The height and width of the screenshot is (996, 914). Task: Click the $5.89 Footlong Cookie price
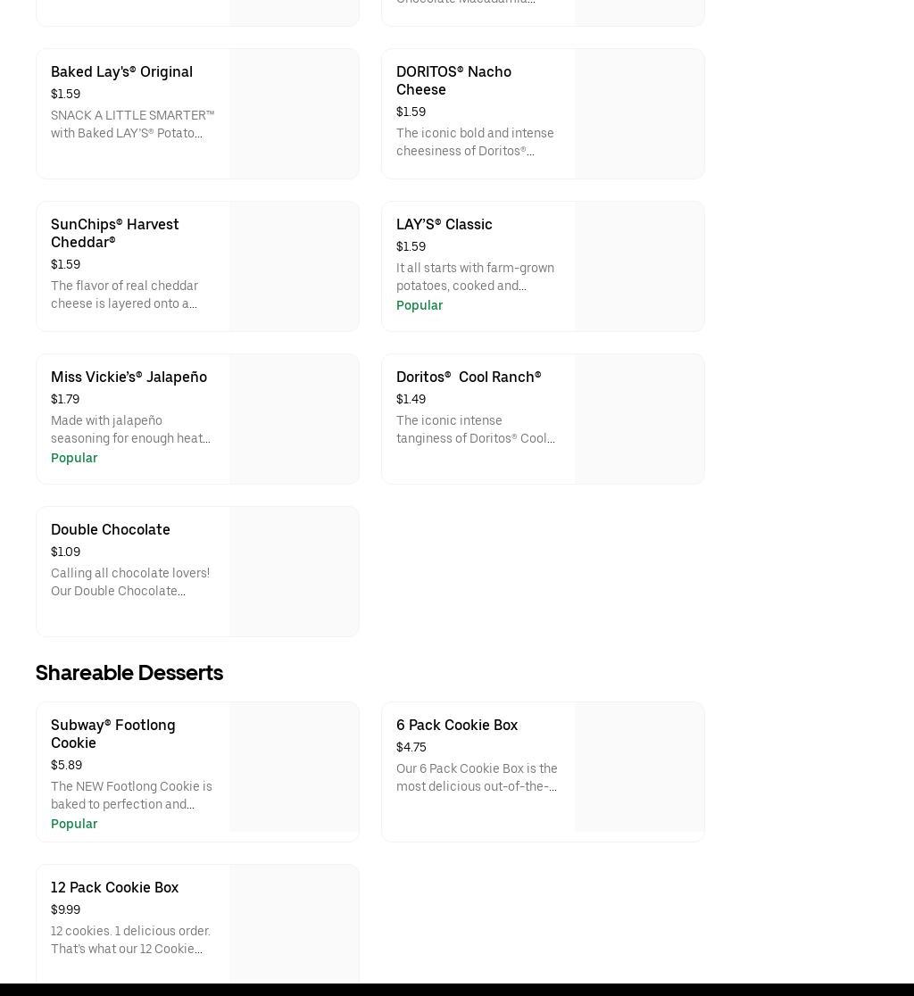(x=66, y=766)
